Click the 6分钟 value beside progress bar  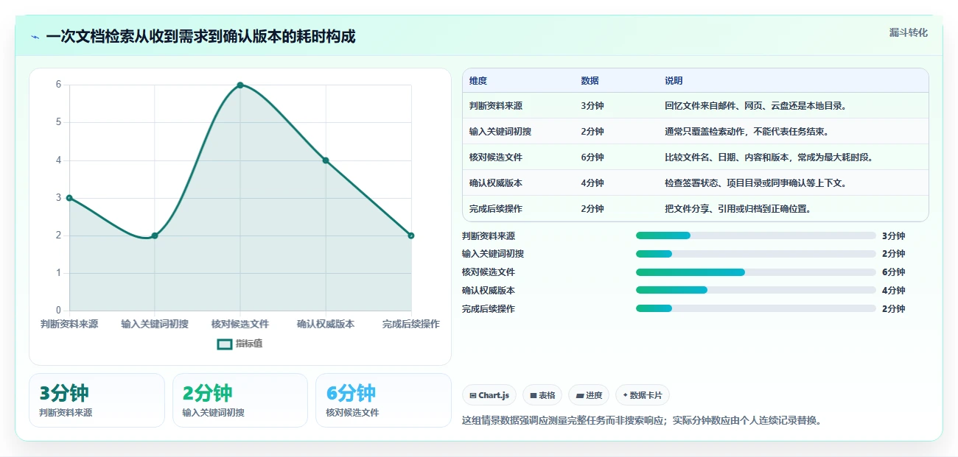(893, 272)
